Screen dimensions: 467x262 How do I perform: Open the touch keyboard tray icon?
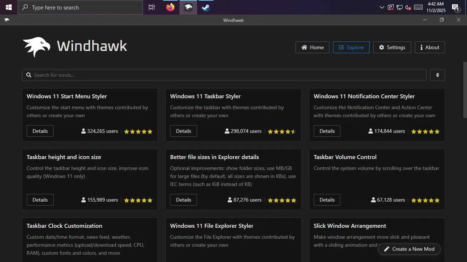pyautogui.click(x=418, y=7)
